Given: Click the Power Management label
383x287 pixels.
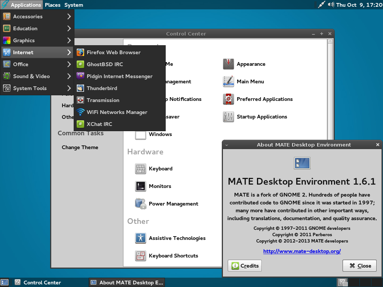Looking at the screenshot, I should 174,204.
